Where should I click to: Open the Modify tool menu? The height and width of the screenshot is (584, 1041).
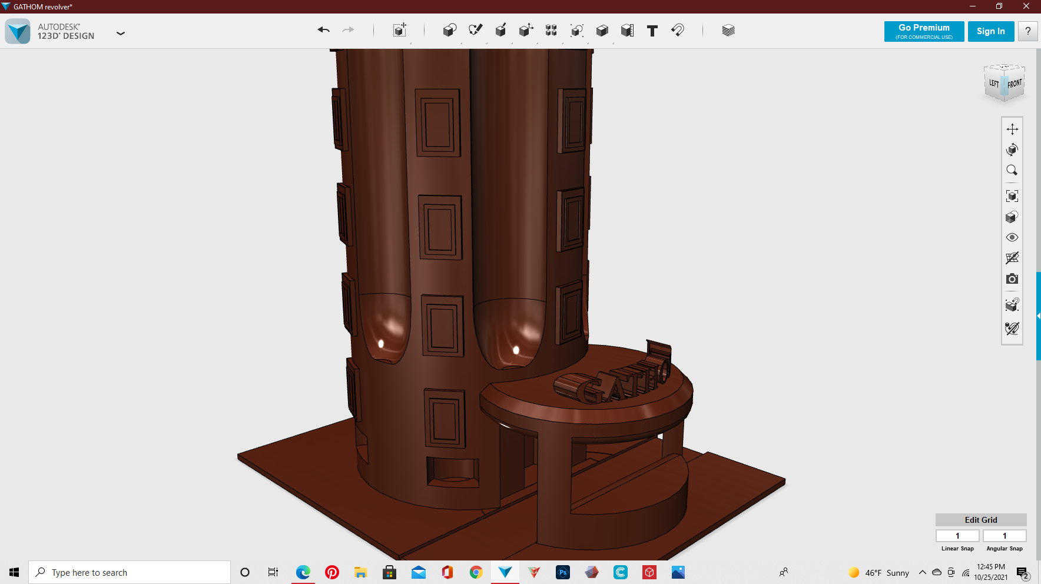point(526,30)
